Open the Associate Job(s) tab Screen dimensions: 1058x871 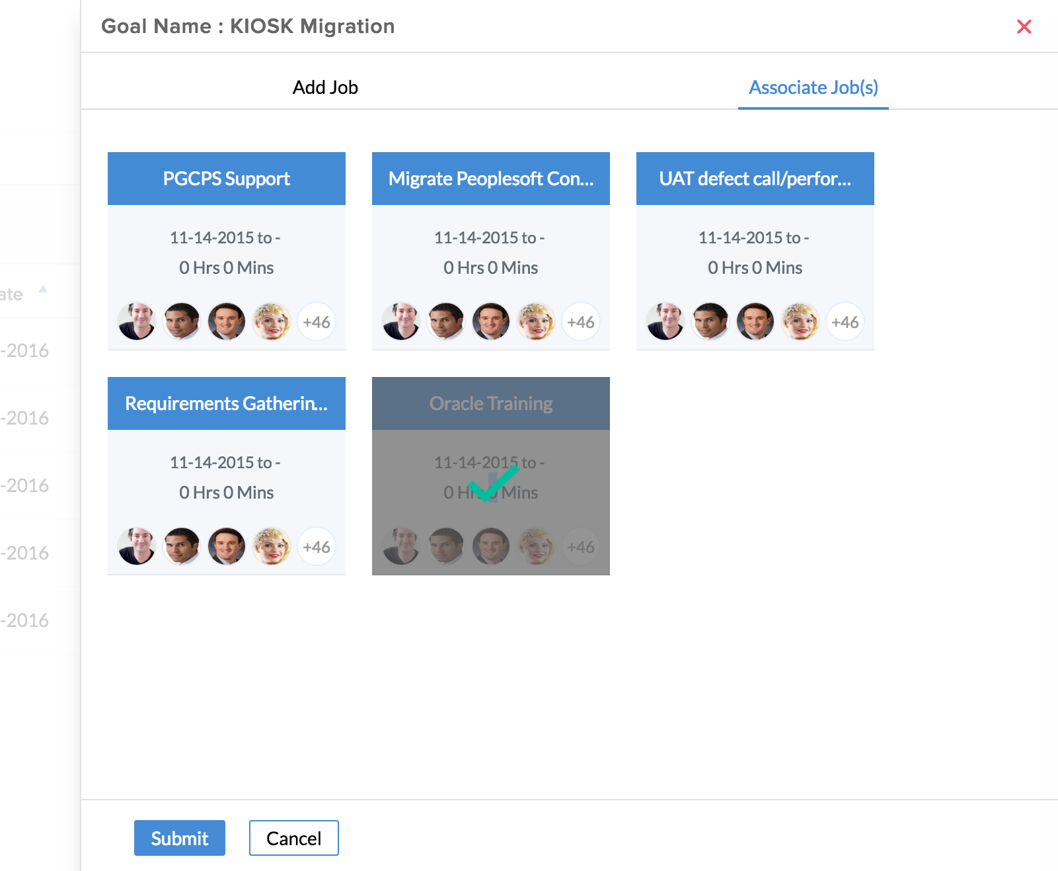pos(813,87)
